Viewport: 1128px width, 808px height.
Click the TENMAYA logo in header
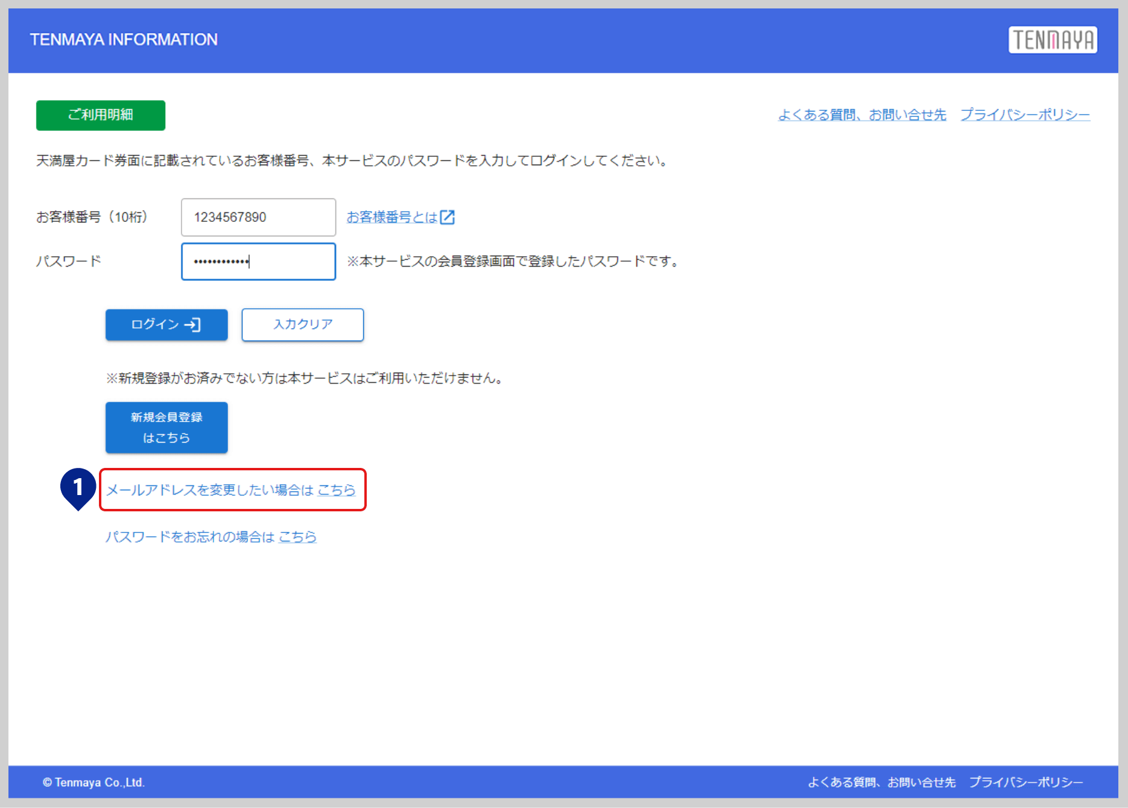tap(1053, 40)
